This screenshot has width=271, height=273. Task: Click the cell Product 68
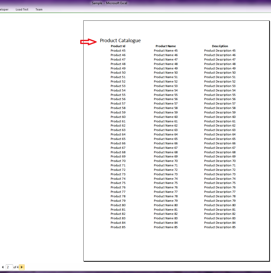click(118, 152)
